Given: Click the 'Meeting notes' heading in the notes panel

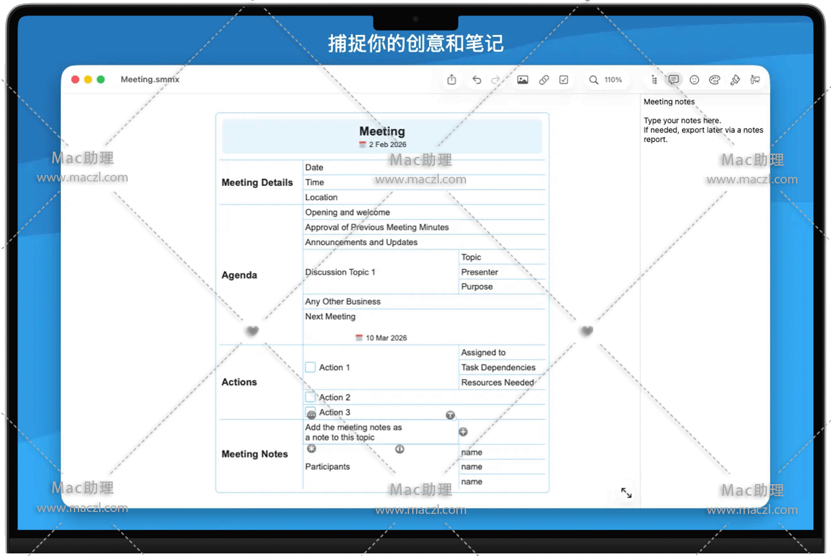Looking at the screenshot, I should click(x=669, y=102).
